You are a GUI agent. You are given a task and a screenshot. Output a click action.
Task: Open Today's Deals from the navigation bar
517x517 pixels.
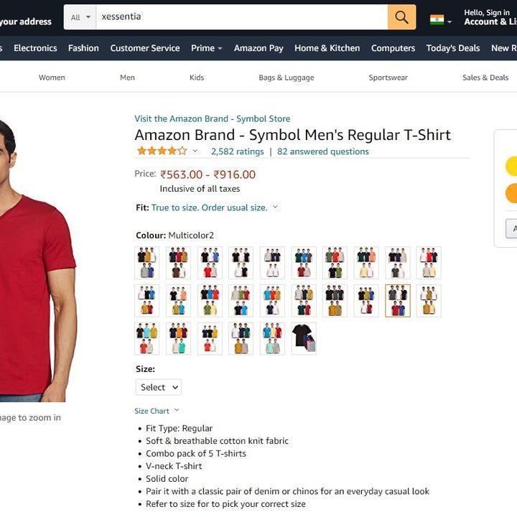[x=452, y=48]
